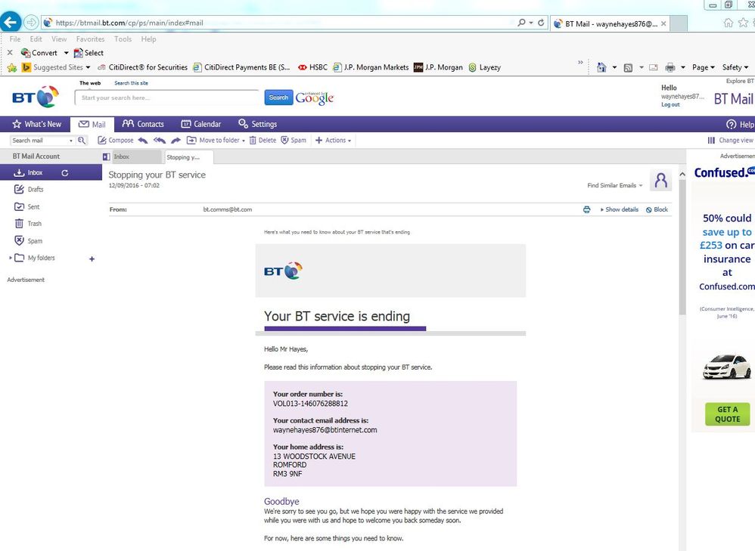The image size is (755, 551).
Task: Click the Reply All double-arrow icon
Action: coord(160,140)
